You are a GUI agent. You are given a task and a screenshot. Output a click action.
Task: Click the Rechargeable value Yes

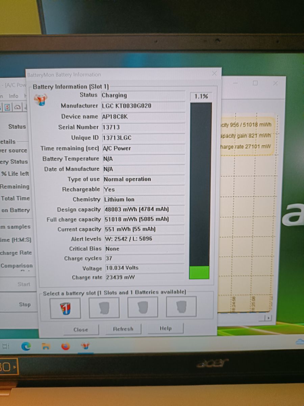tap(144, 189)
